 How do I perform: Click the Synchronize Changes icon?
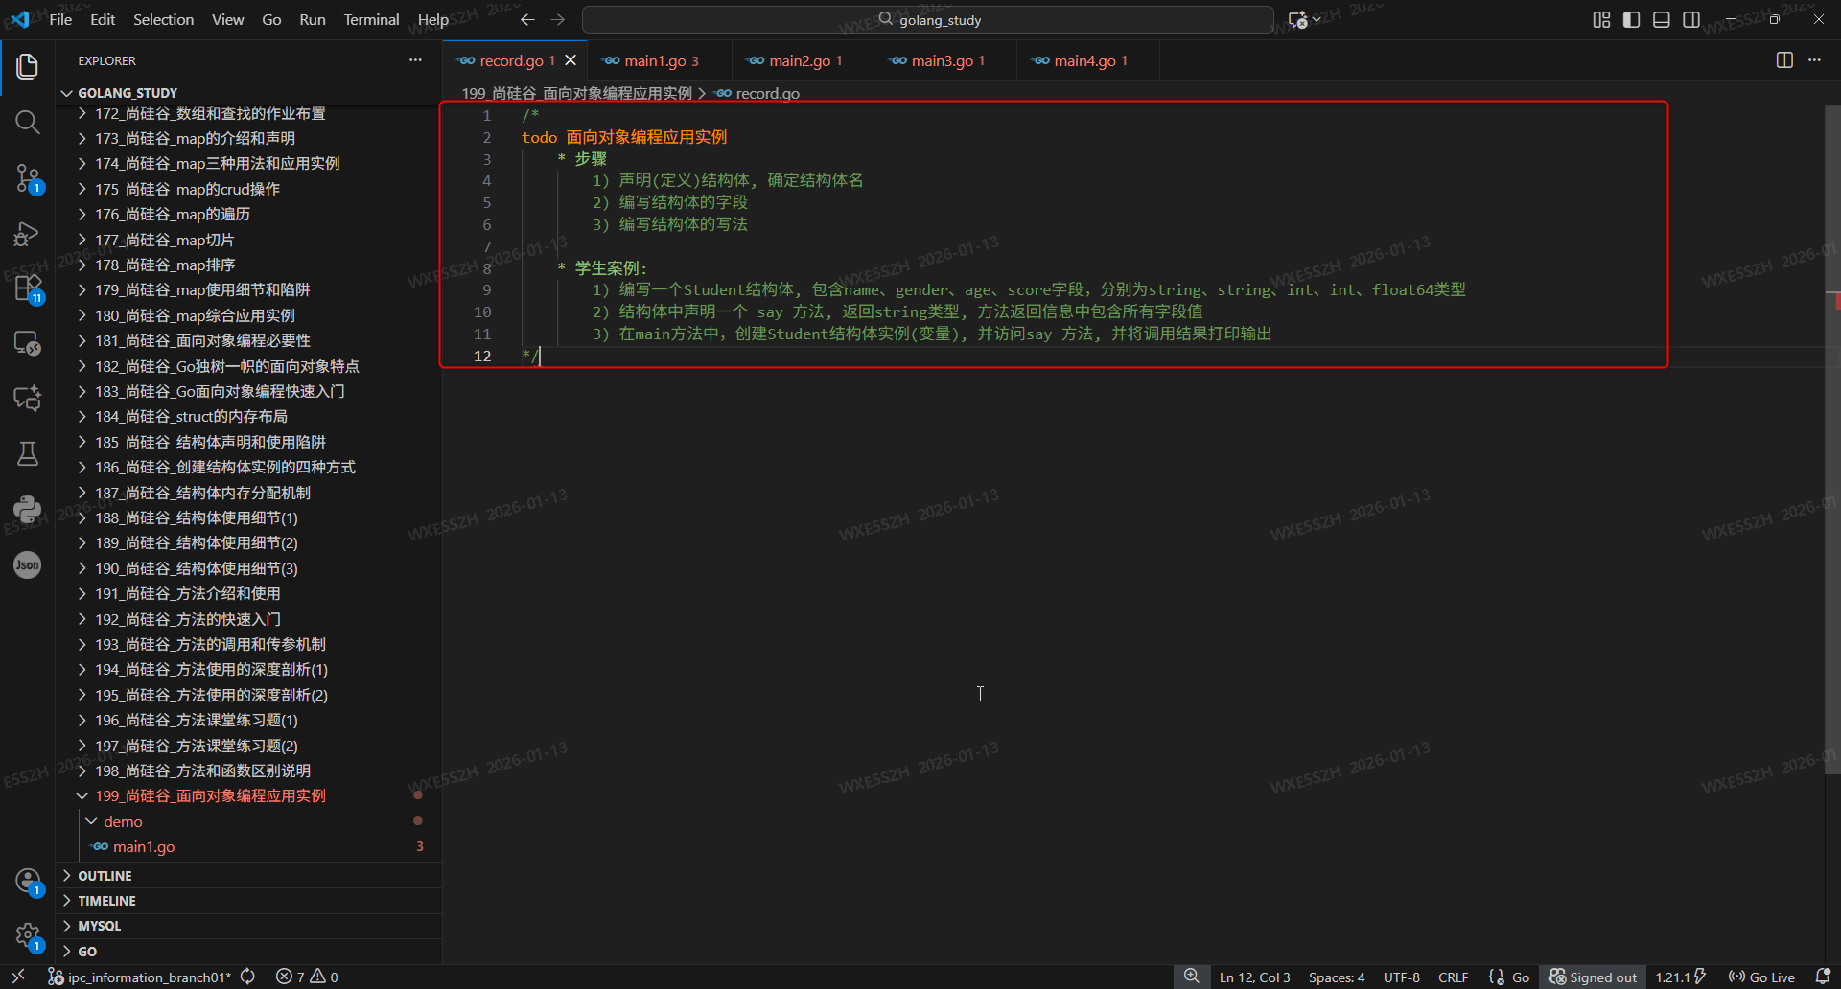247,977
